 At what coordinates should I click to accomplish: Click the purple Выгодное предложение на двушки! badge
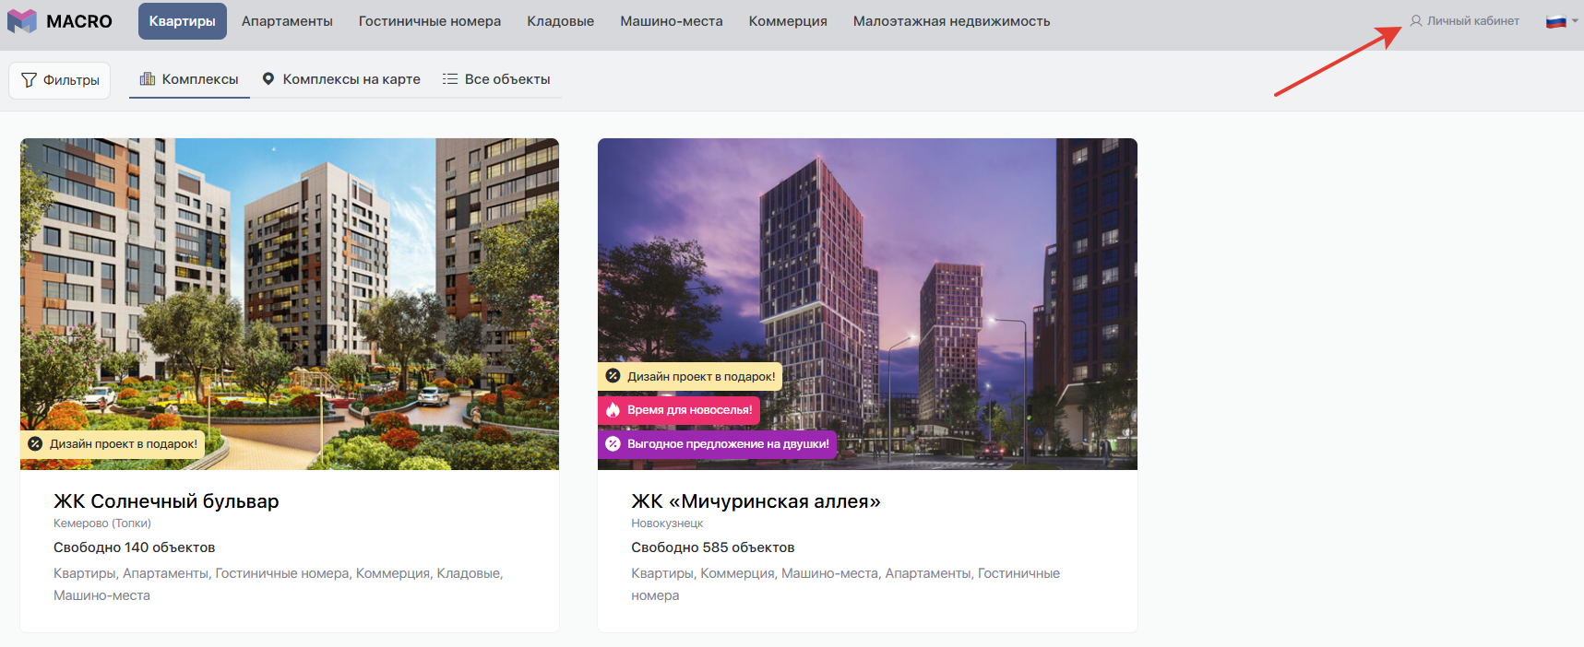point(718,444)
